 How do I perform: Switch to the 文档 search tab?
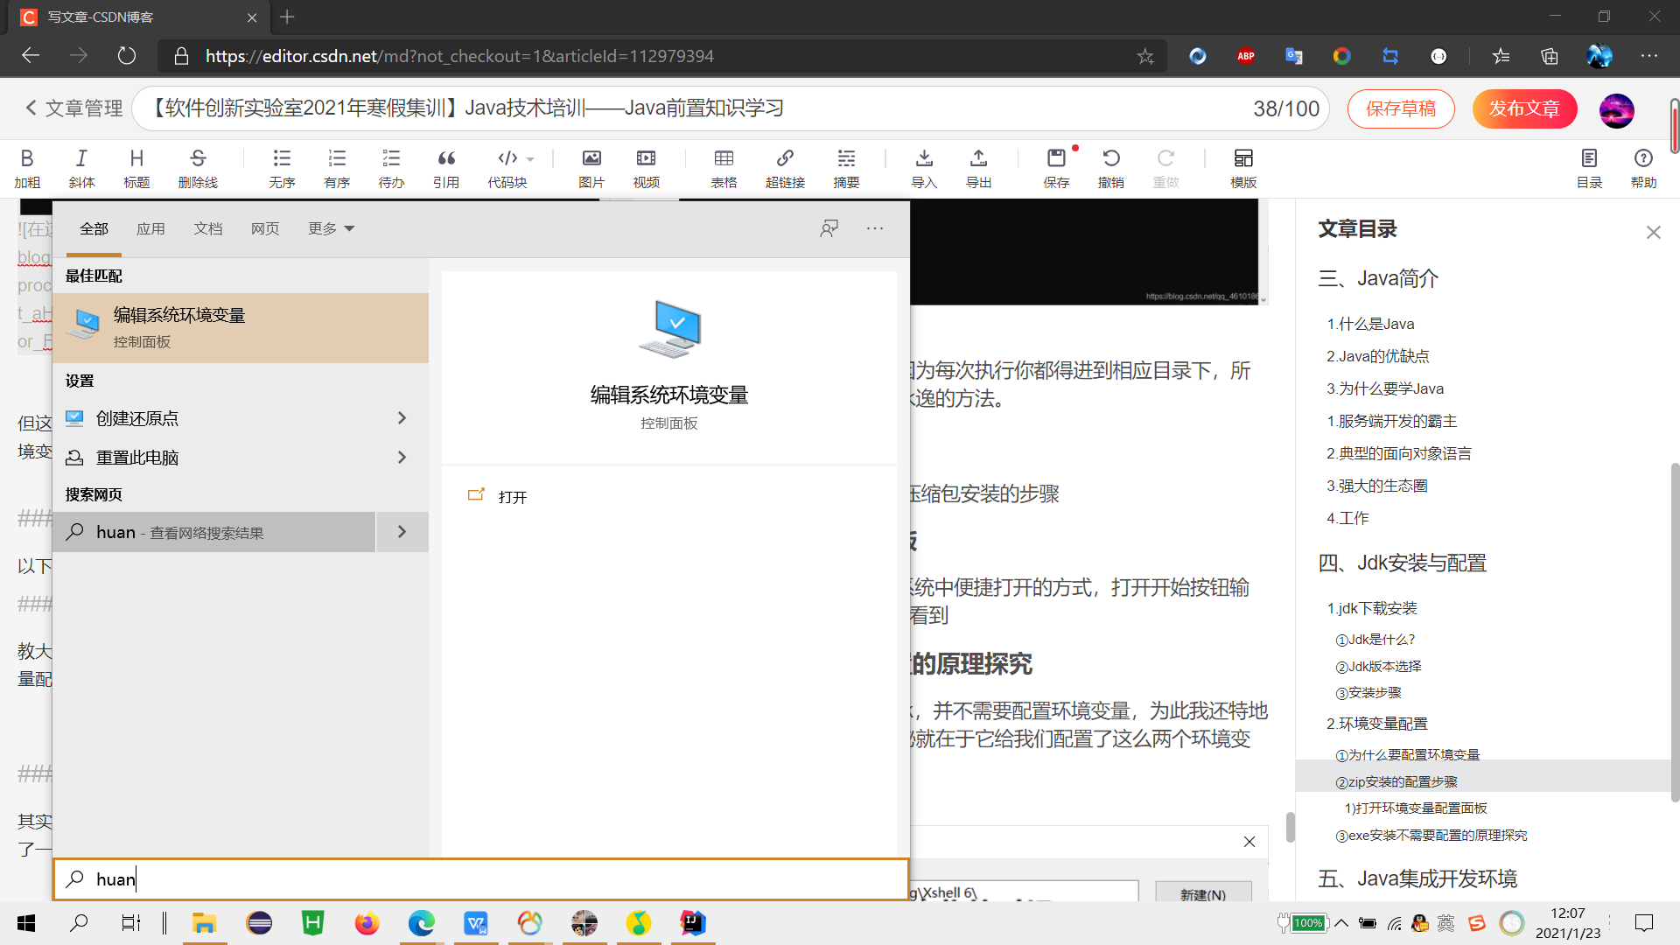208,228
